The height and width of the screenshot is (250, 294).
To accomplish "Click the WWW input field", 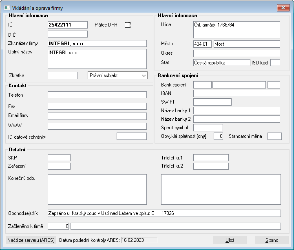I will [97, 126].
